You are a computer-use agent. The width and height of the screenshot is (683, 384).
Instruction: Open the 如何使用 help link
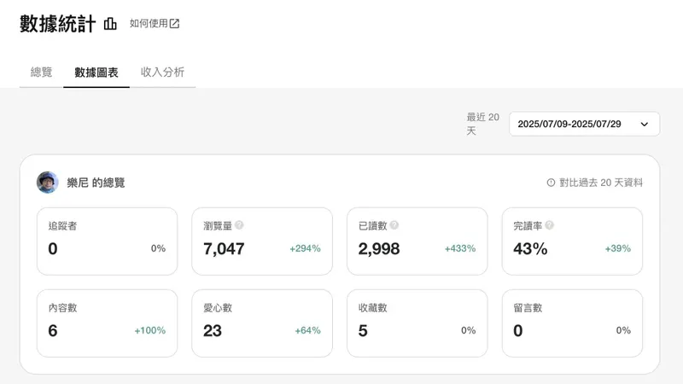(x=155, y=23)
